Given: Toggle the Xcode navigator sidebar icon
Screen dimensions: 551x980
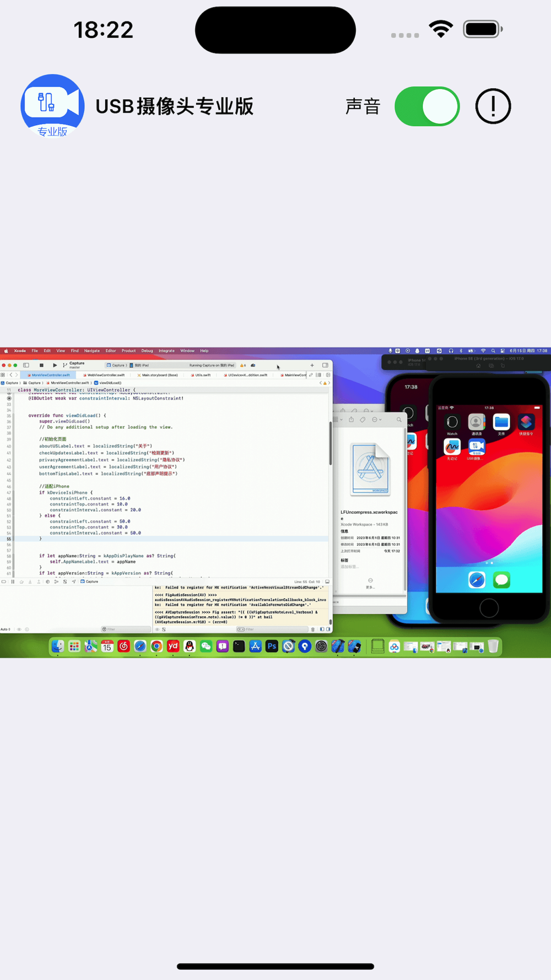Looking at the screenshot, I should (x=26, y=365).
